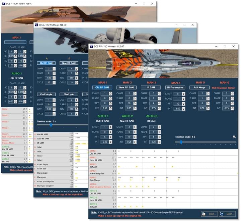The width and height of the screenshot is (241, 222).
Task: Select the MAN 5 'A/A Merge' timeline row in Hornet
Action: (163, 179)
